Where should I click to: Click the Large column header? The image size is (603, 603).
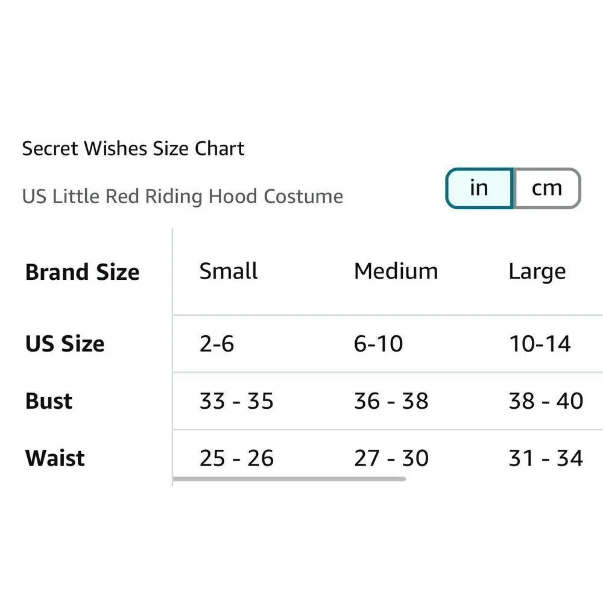[x=537, y=271]
